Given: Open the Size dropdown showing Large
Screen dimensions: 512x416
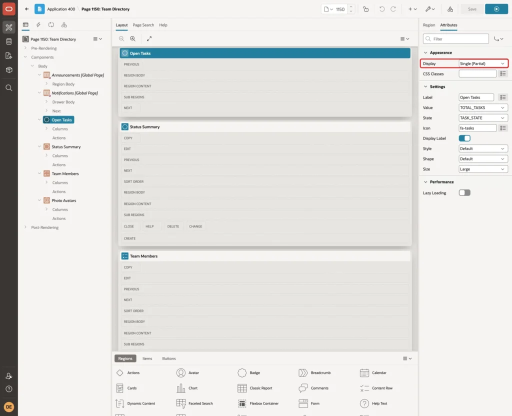Looking at the screenshot, I should (482, 169).
